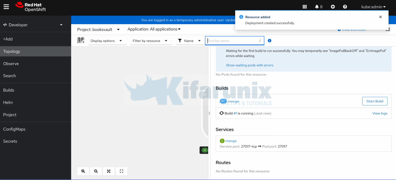
Task: Click the reset view icon
Action: point(121,171)
